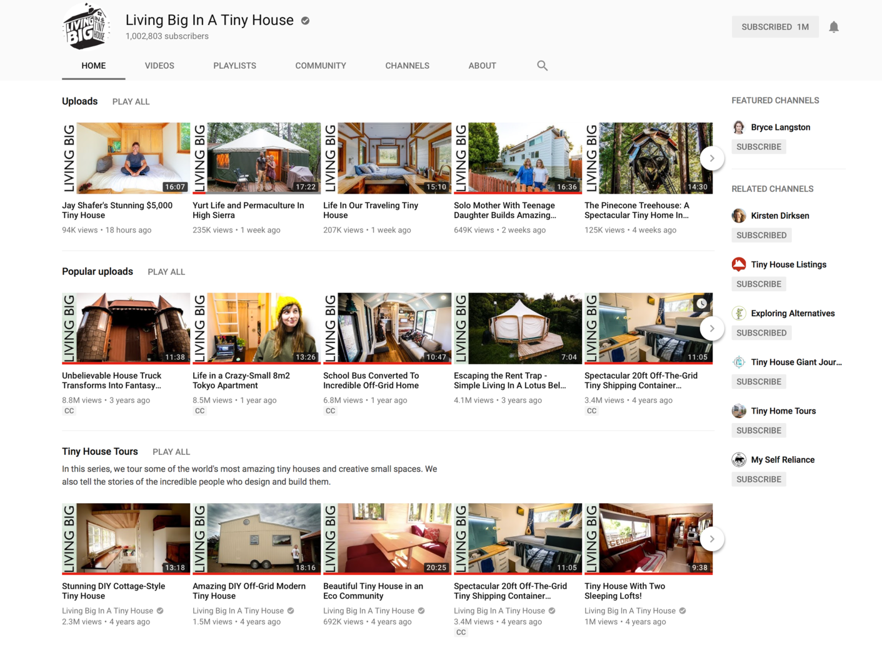Open the Popular uploads heading link
Image resolution: width=882 pixels, height=648 pixels.
point(98,271)
